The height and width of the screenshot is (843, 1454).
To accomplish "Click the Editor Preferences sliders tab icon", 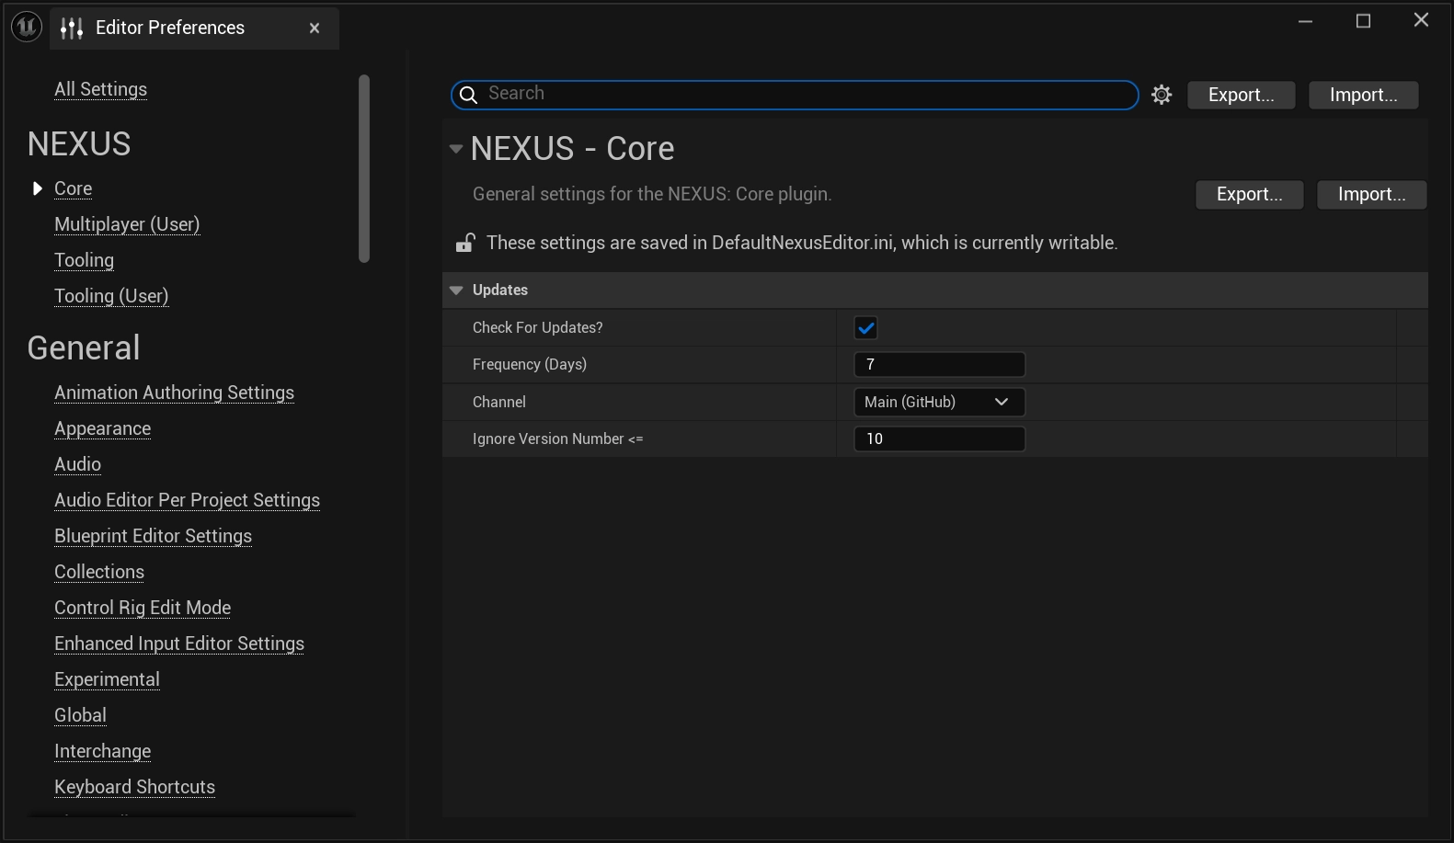I will point(72,28).
